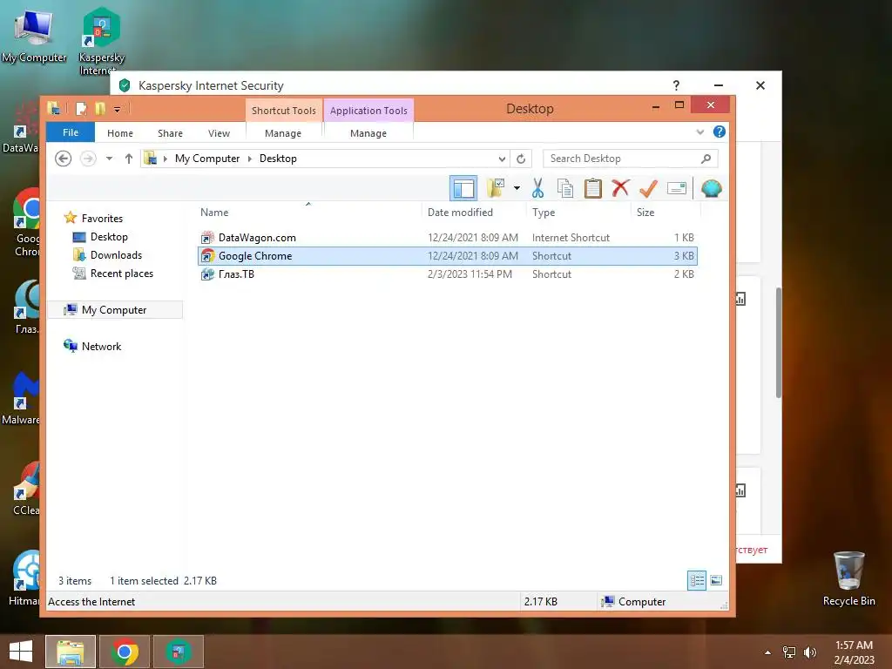Click the Copy pages icon
Screen dimensions: 892x669
click(564, 188)
